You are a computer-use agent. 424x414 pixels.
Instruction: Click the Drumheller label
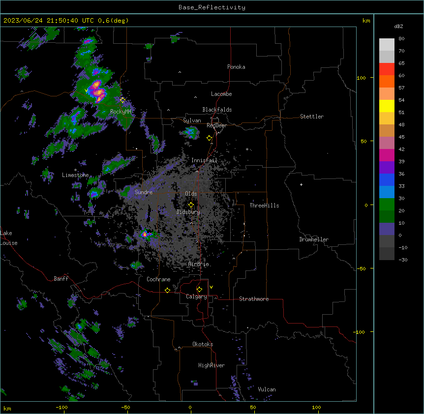314,239
